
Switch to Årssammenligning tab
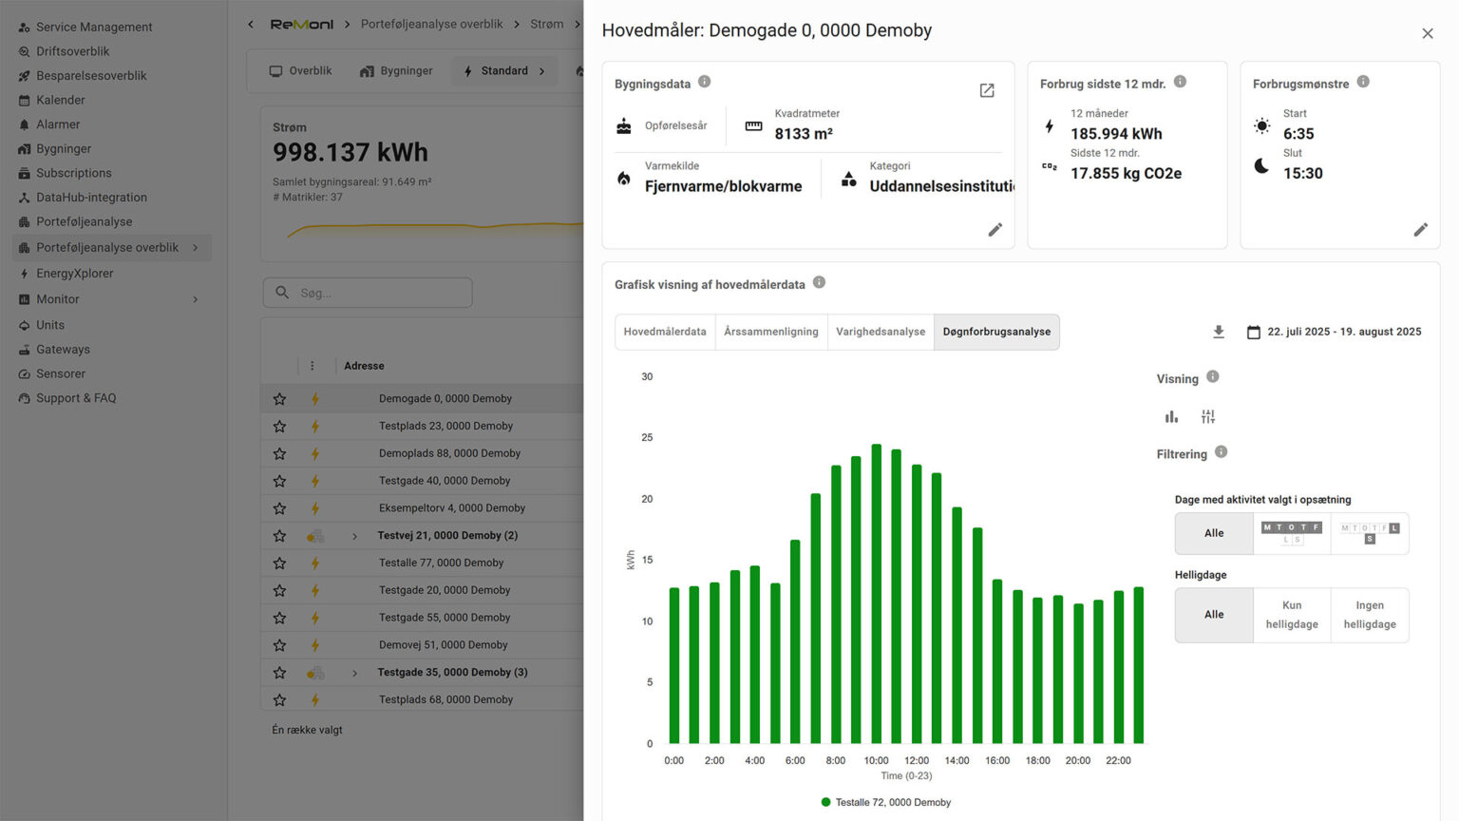[x=770, y=332]
